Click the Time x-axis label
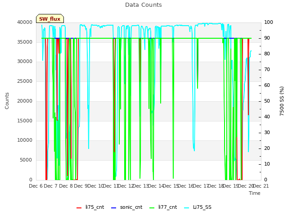The image size is (288, 216). tap(255, 193)
